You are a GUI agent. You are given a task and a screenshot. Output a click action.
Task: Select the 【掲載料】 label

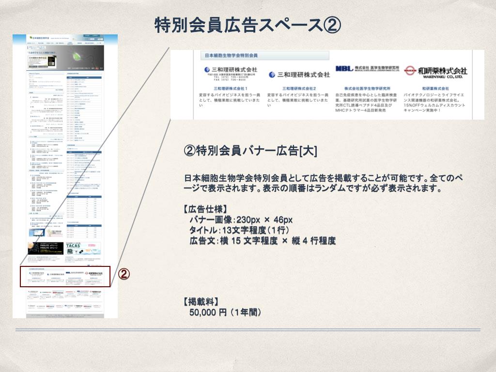click(x=201, y=301)
